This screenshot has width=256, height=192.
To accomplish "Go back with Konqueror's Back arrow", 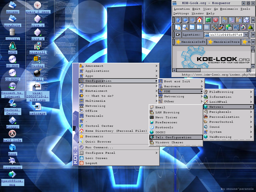I will pyautogui.click(x=185, y=20).
